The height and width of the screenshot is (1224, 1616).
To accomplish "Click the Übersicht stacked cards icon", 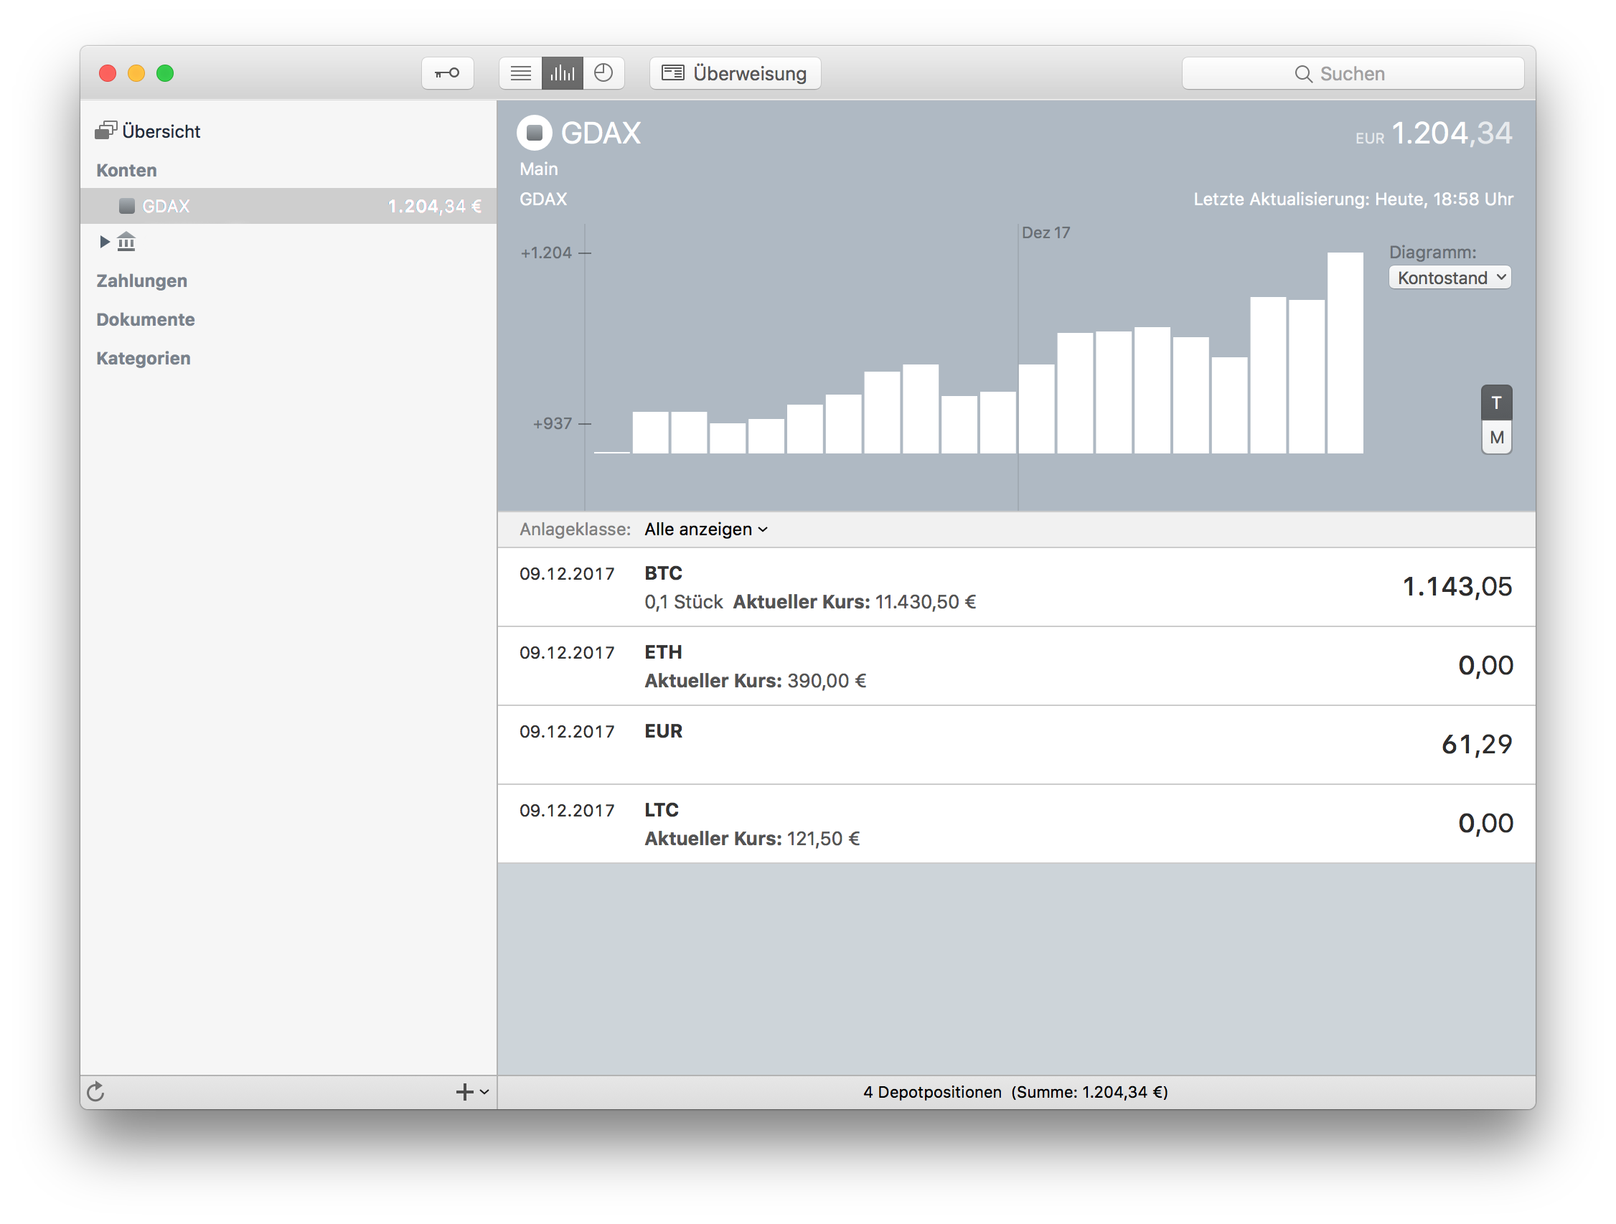I will 106,130.
